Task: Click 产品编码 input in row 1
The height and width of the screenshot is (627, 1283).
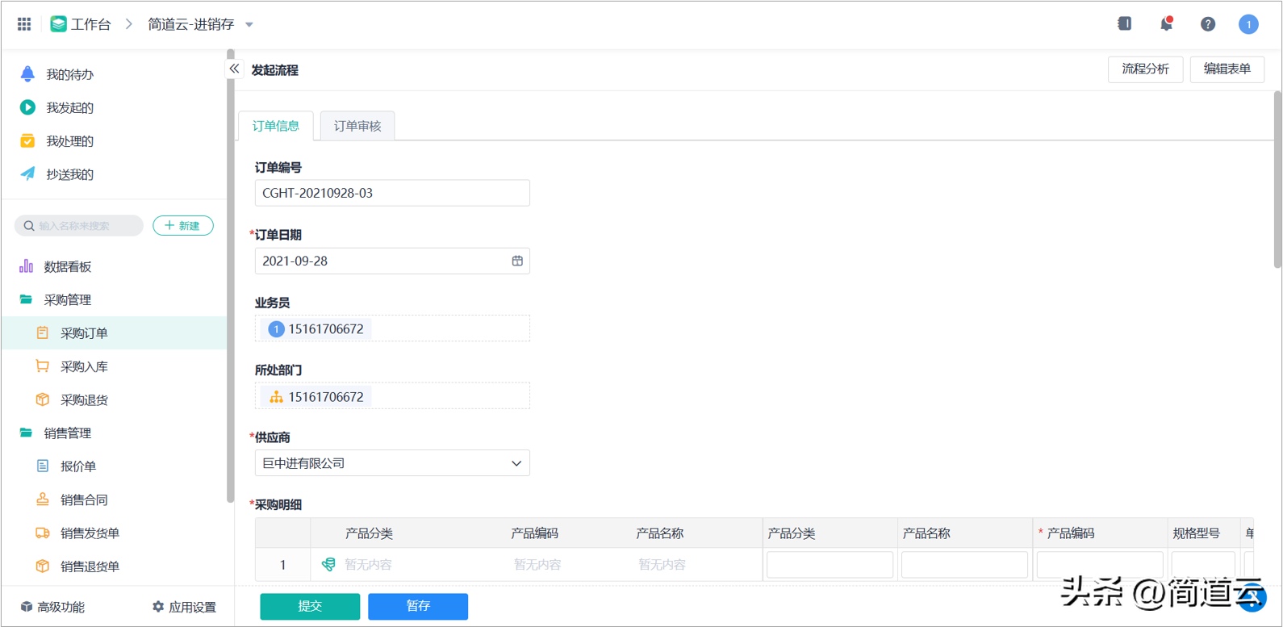Action: tap(1100, 565)
